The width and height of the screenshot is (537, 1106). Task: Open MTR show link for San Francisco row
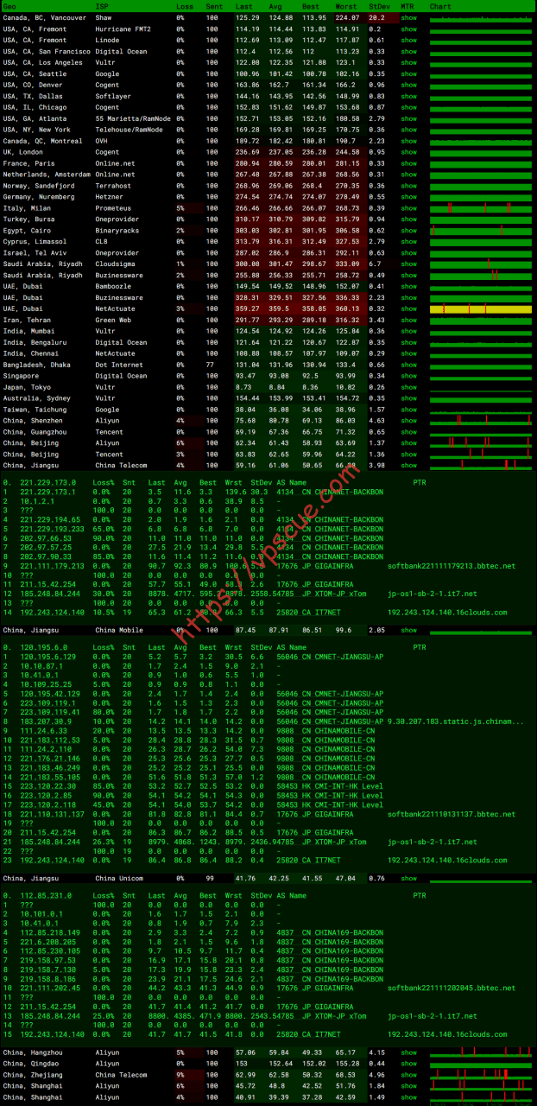pyautogui.click(x=408, y=51)
